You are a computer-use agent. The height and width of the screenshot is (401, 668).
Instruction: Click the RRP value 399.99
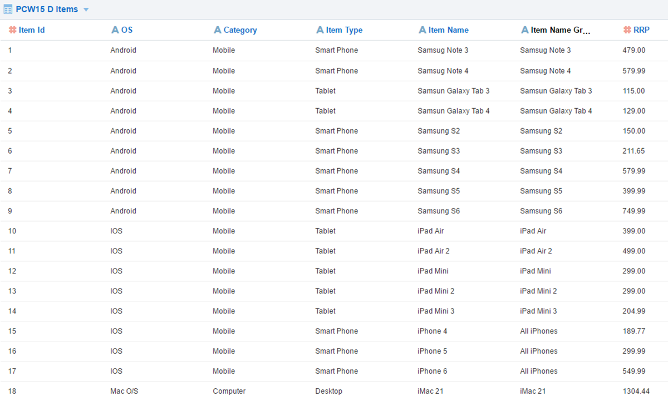click(634, 191)
